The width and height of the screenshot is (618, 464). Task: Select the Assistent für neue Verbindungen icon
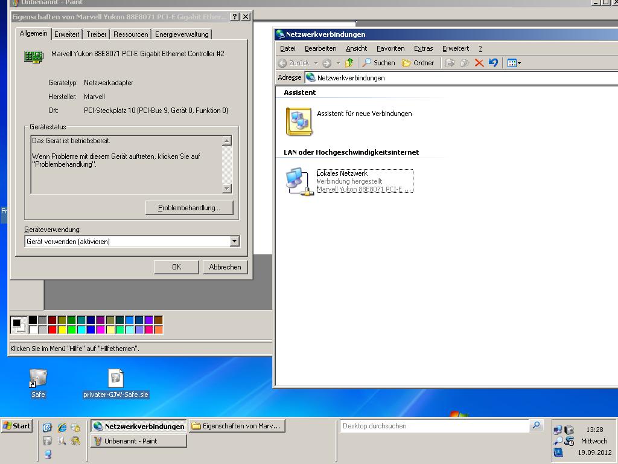(x=299, y=121)
